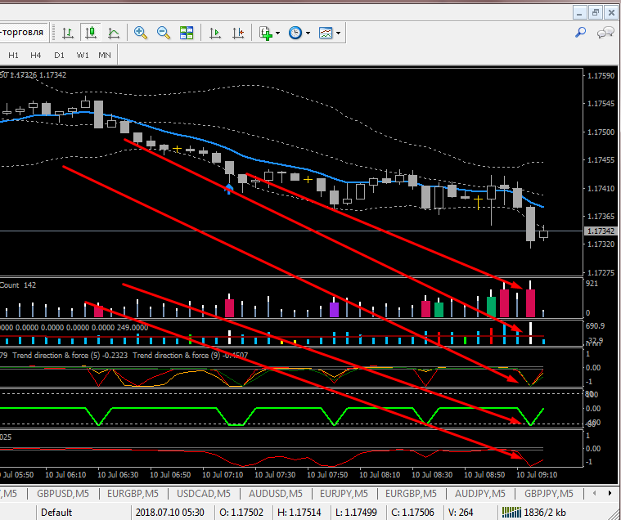Open the search magnifier
The image size is (621, 520).
point(581,32)
